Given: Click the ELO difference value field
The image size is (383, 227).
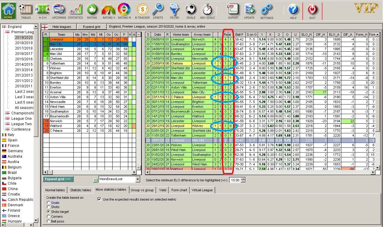Looking at the screenshot, I should (x=235, y=180).
